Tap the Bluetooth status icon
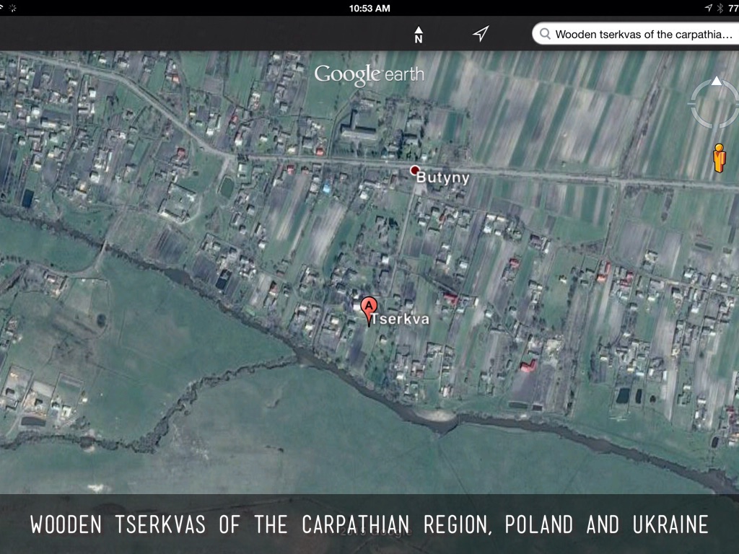 point(720,8)
